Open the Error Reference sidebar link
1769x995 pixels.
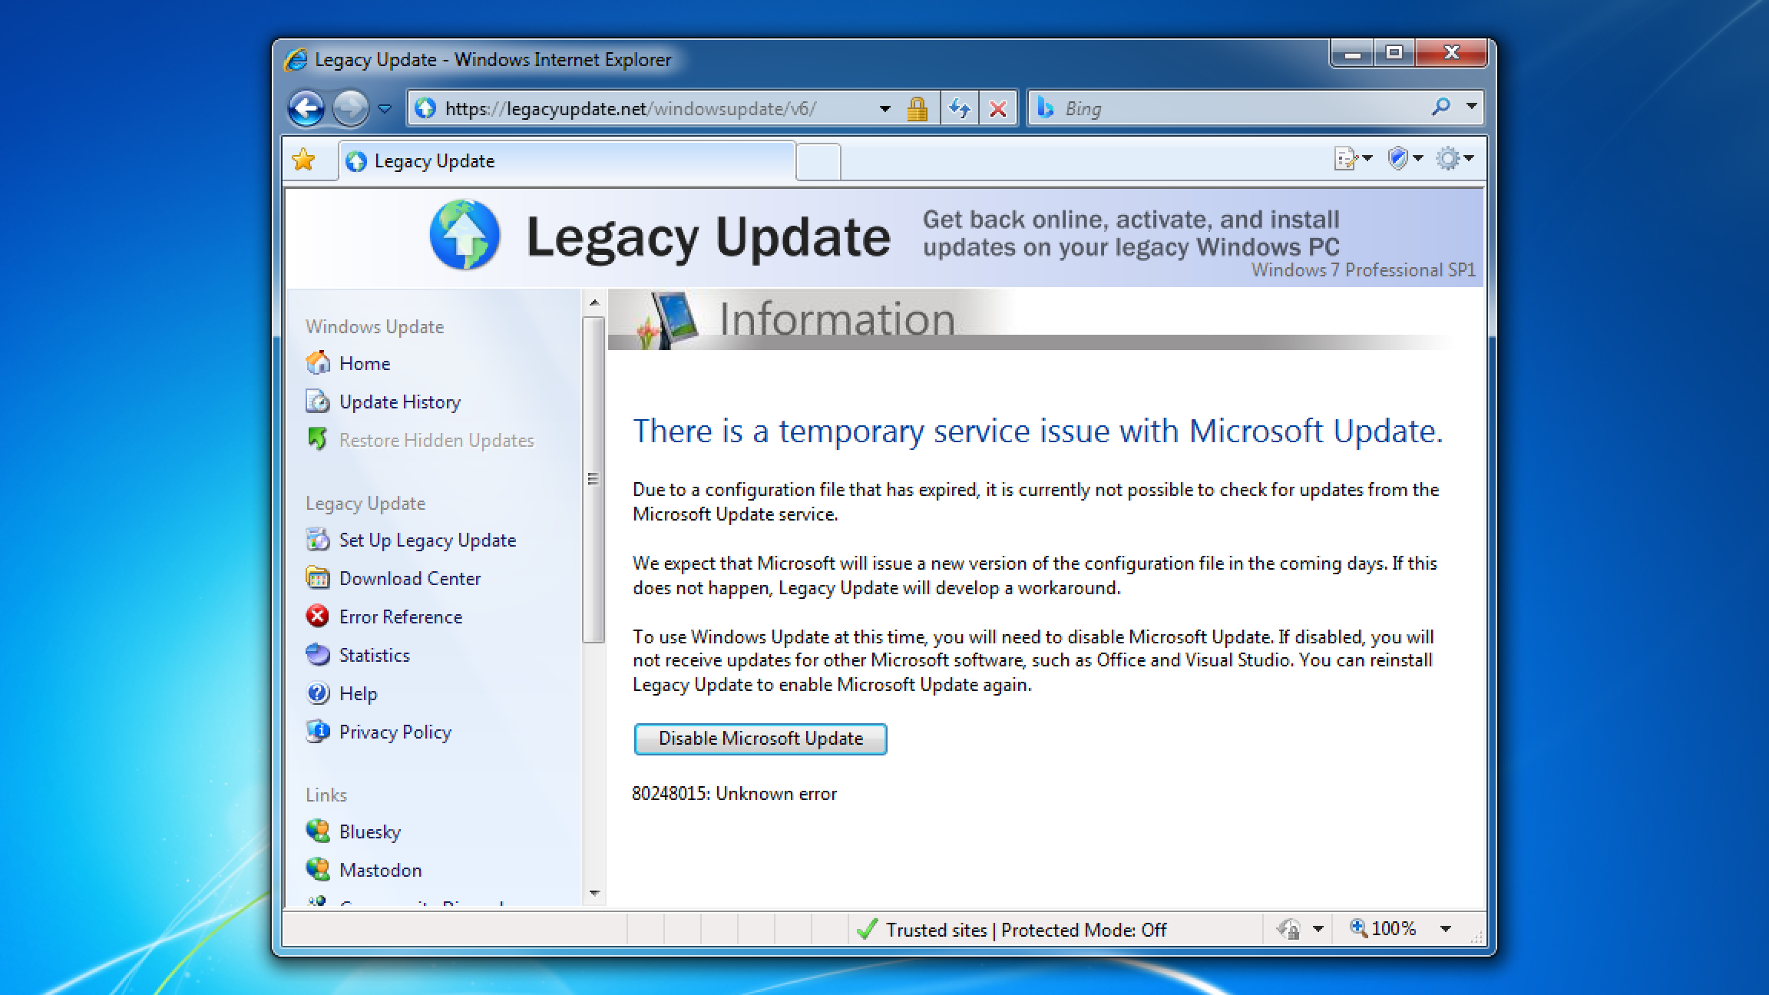coord(400,617)
